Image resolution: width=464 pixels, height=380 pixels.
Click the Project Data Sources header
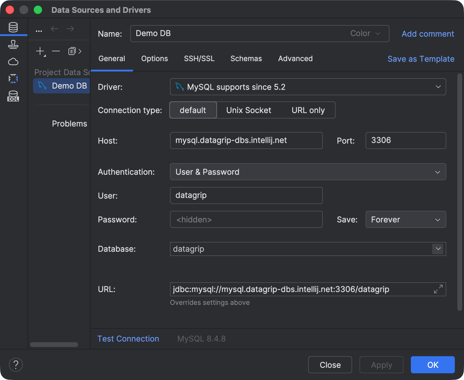coord(62,72)
